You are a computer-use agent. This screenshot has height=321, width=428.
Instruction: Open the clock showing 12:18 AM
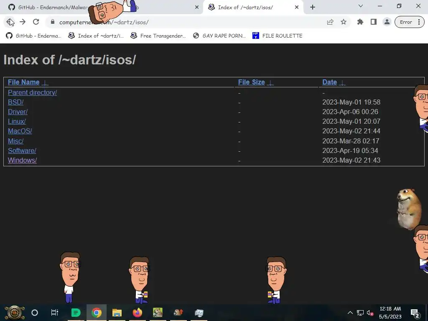(x=390, y=313)
